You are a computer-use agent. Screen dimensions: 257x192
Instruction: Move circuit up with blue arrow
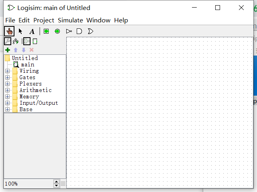pyautogui.click(x=16, y=50)
